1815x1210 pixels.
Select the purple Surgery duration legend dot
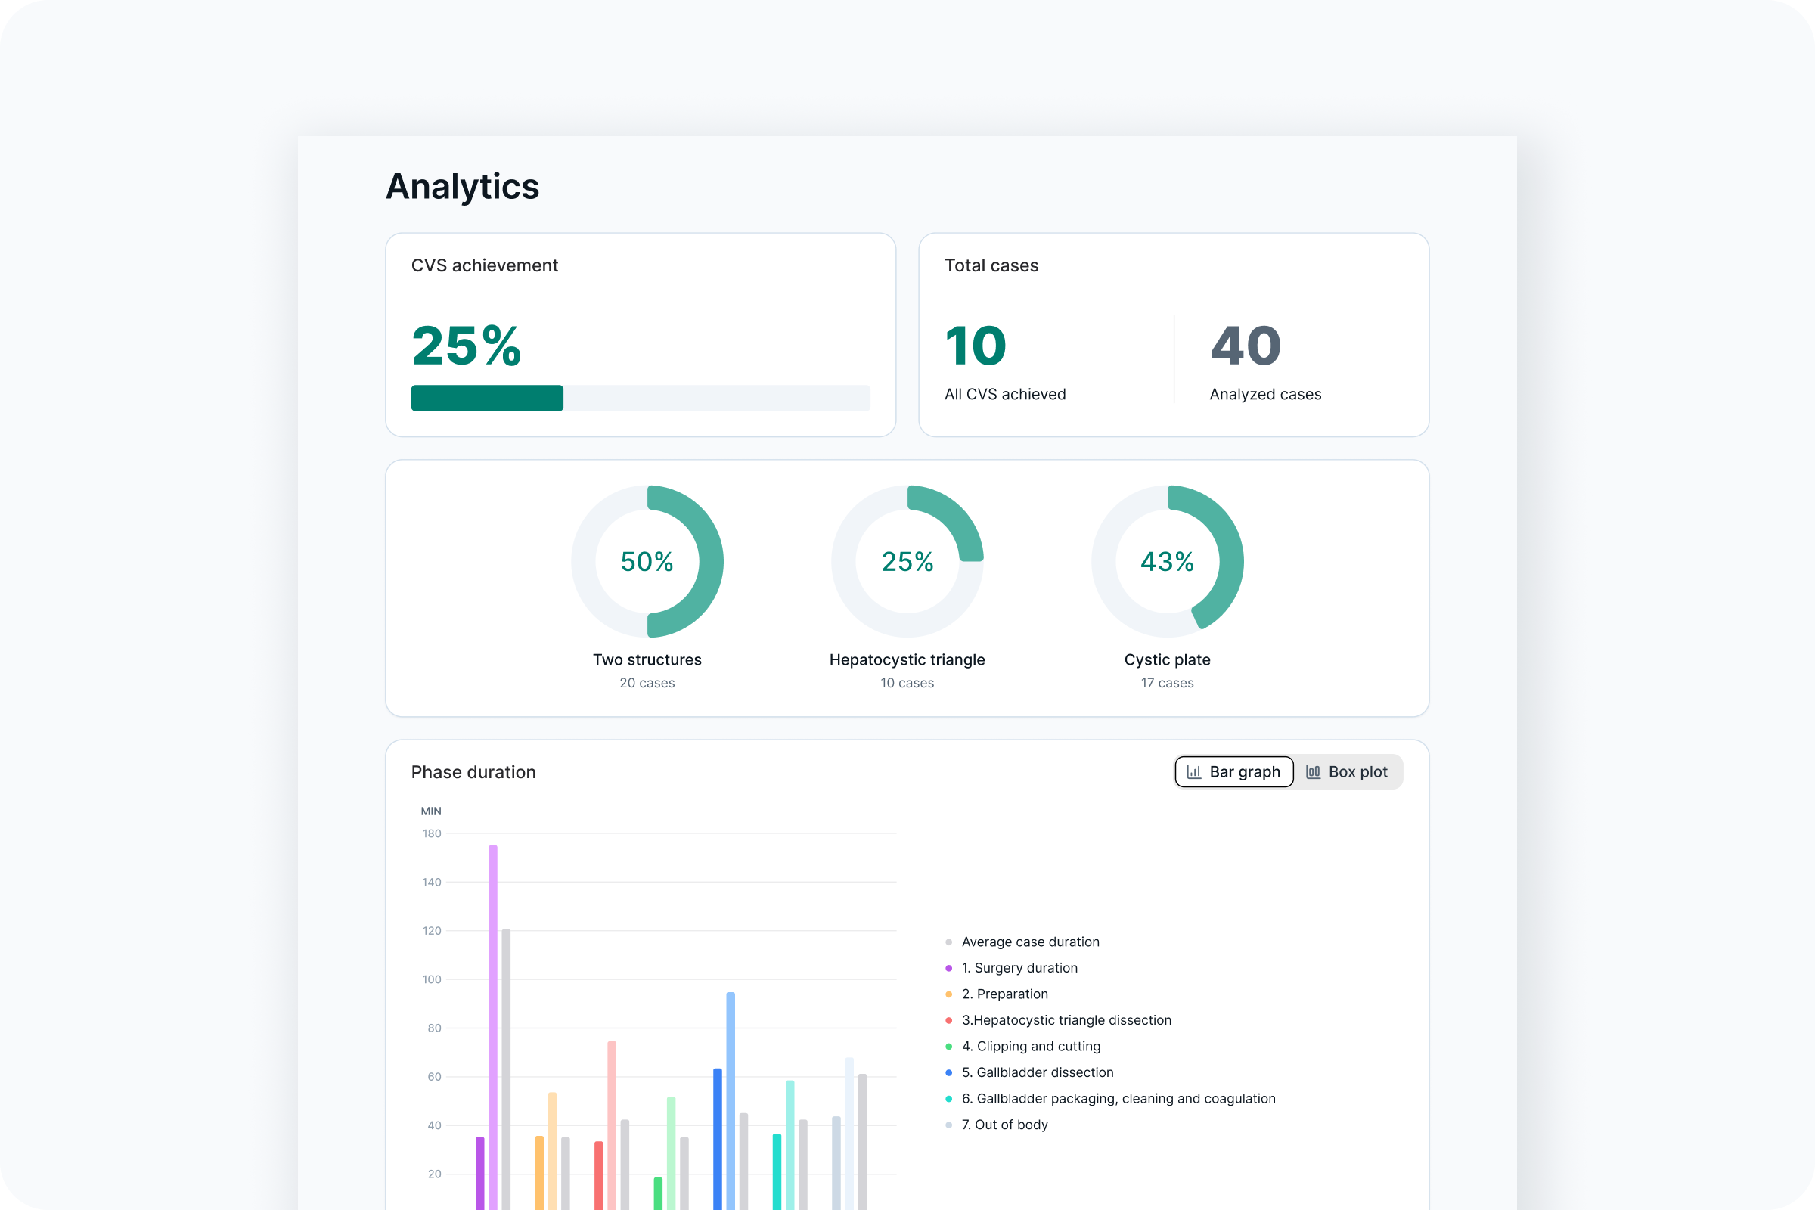click(948, 968)
